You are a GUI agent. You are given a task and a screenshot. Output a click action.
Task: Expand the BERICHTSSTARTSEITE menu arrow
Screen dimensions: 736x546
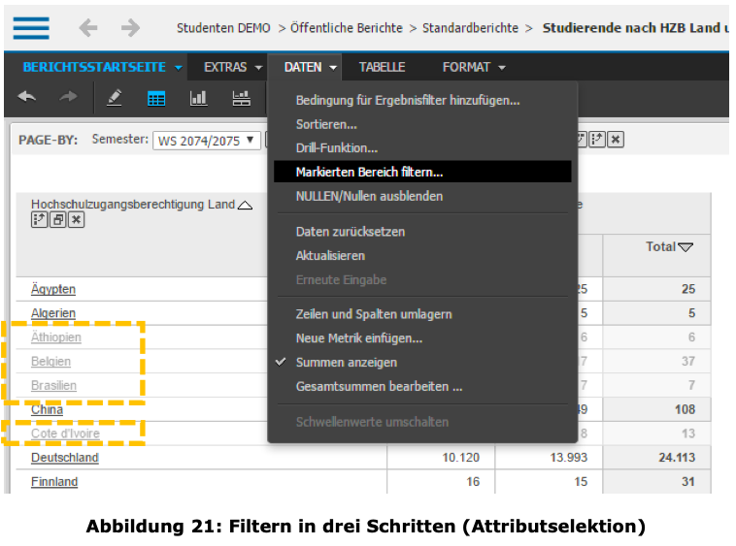(x=179, y=68)
